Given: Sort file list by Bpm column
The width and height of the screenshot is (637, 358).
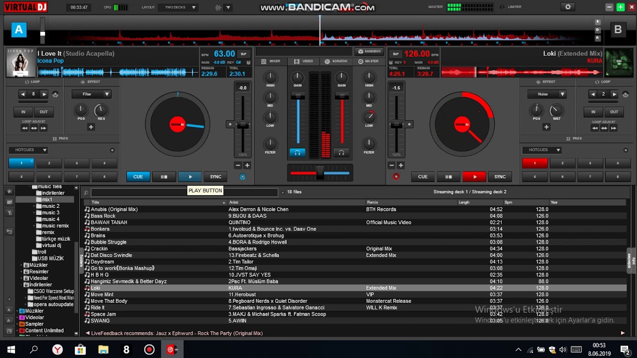Looking at the screenshot, I should coord(526,202).
